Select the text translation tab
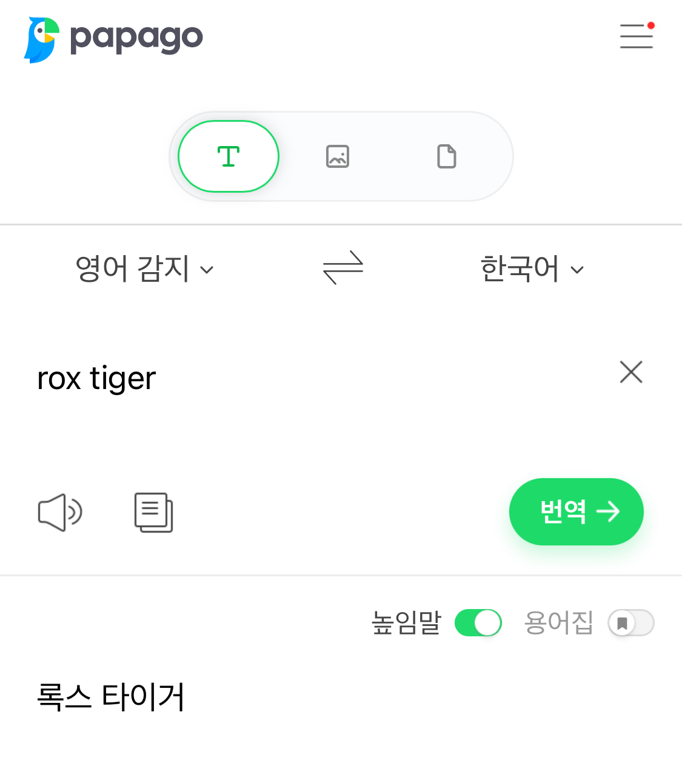 (x=229, y=156)
